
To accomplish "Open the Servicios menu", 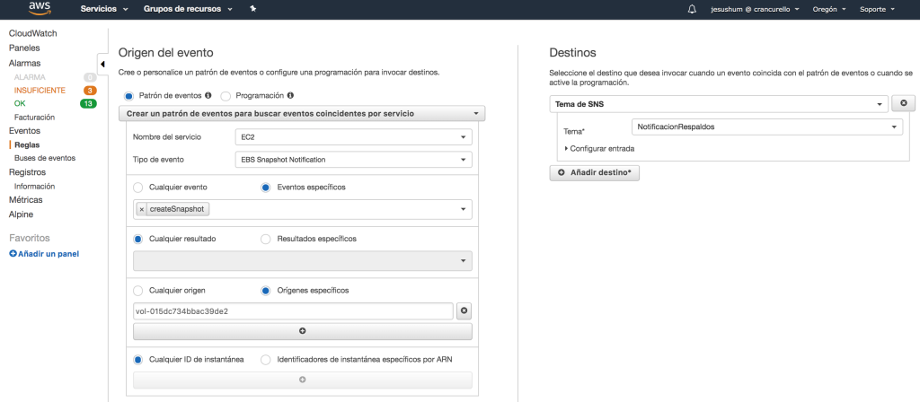I will coord(104,9).
